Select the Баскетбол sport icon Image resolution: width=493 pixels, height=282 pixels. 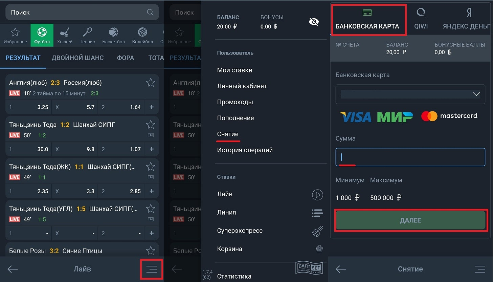pos(113,36)
